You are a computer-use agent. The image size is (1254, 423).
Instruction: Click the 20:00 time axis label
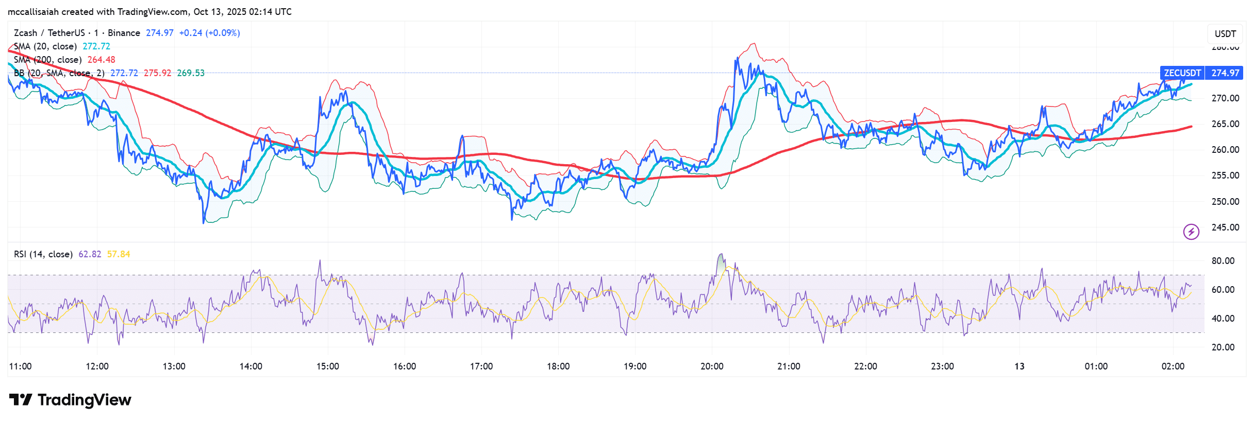[x=711, y=366]
